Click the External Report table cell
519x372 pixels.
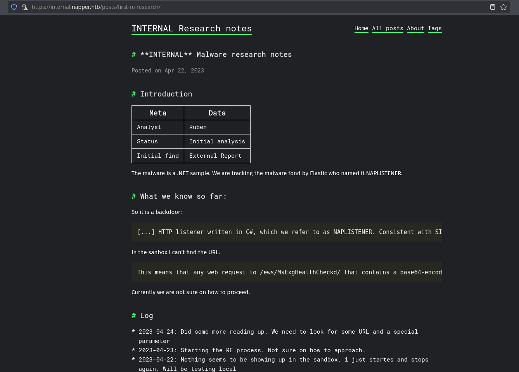(217, 156)
